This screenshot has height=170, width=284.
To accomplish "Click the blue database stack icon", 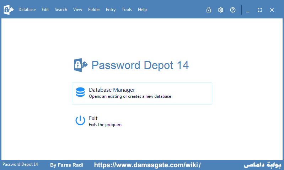I will (x=80, y=92).
